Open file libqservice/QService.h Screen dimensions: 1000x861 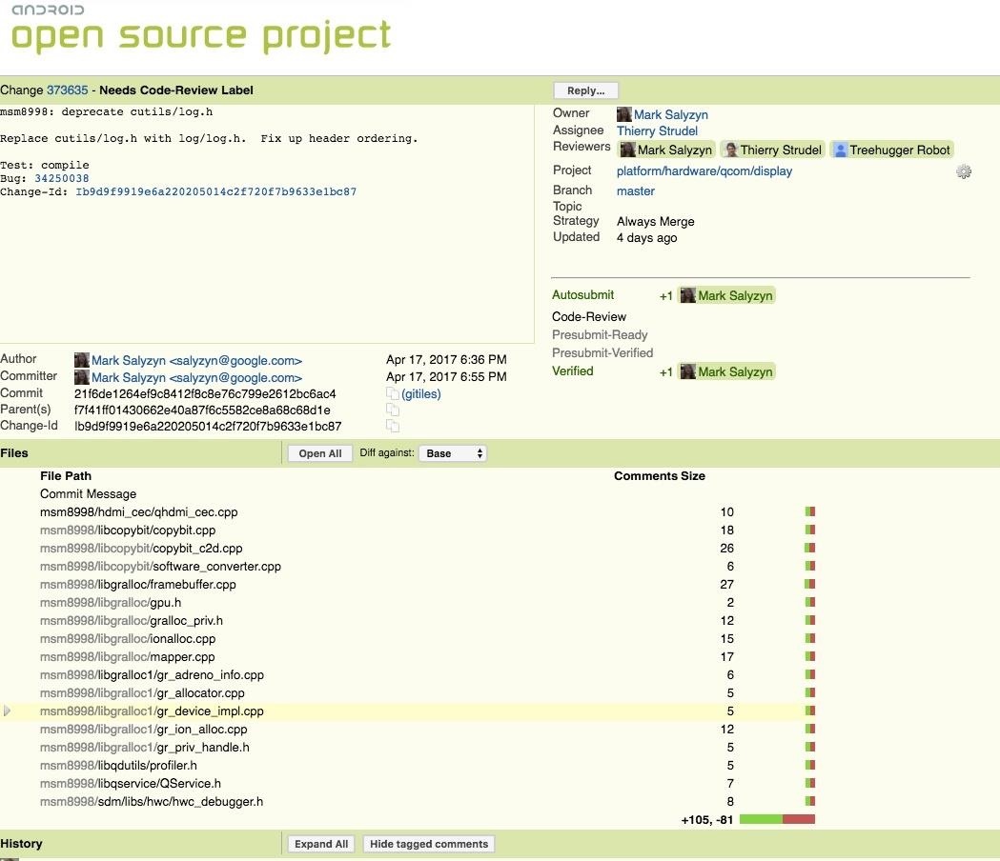[x=131, y=783]
